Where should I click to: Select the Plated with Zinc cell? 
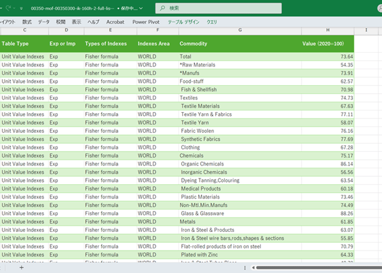click(240, 255)
